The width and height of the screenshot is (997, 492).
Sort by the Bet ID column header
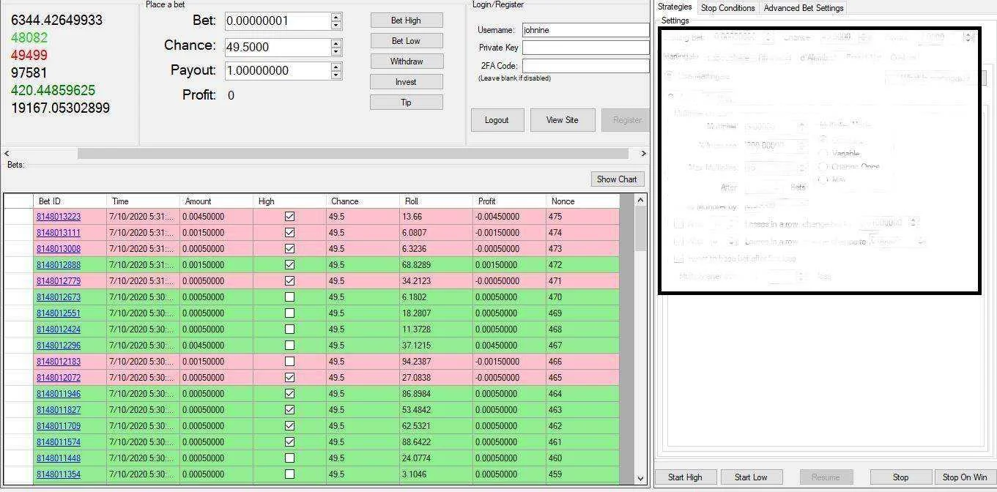coord(70,201)
